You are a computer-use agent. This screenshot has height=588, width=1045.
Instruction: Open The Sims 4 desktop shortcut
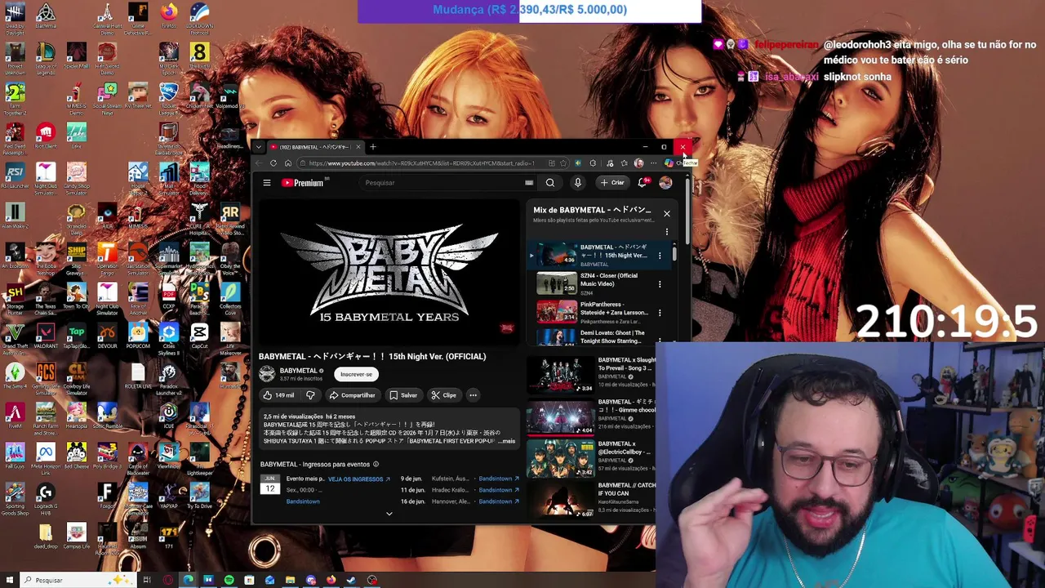coord(15,376)
